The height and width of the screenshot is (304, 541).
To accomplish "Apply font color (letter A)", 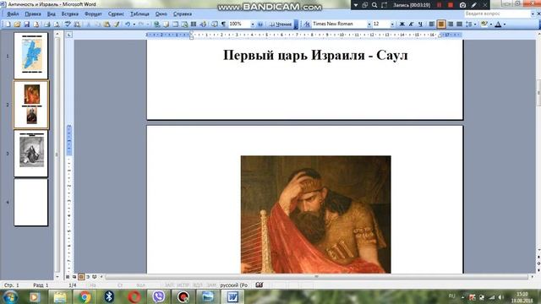I will (498, 24).
